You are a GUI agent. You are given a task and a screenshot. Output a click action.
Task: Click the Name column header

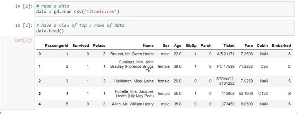click(x=148, y=46)
